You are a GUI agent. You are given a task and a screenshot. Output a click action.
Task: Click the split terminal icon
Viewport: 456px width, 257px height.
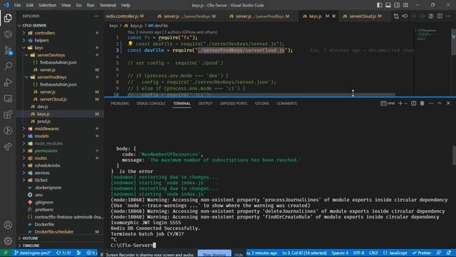click(413, 103)
